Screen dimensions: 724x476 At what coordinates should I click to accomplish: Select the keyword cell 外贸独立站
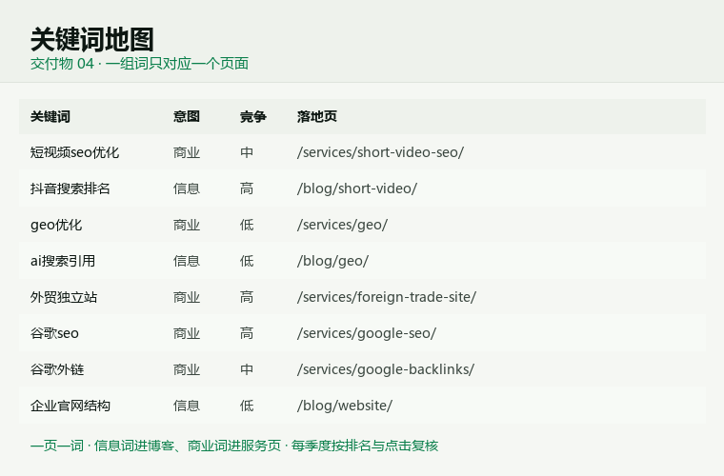[x=64, y=297]
